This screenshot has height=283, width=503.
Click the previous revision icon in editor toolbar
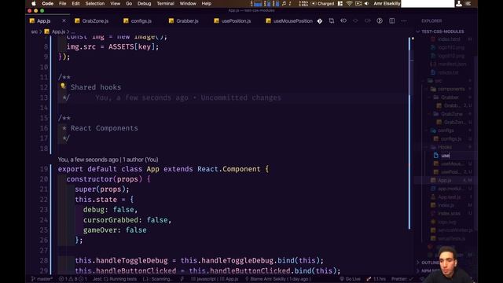click(343, 21)
